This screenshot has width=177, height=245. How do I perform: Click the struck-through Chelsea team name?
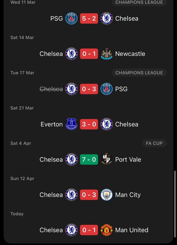(x=51, y=89)
